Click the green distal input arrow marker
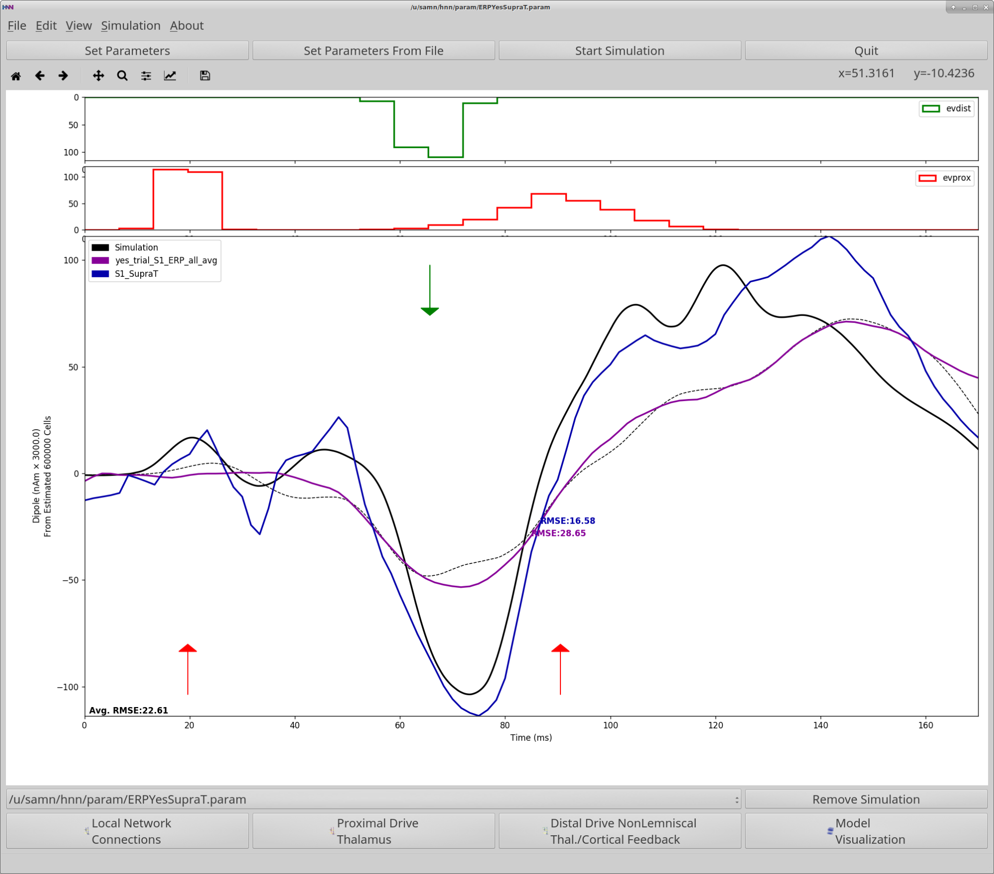This screenshot has width=994, height=874. [x=430, y=311]
